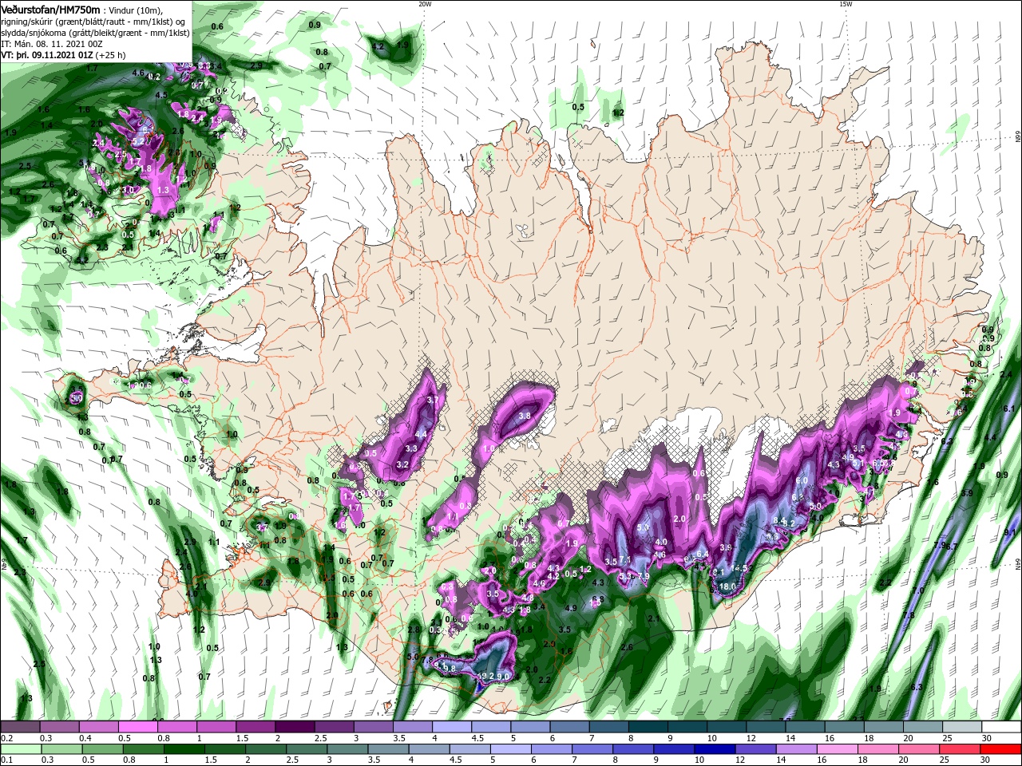The width and height of the screenshot is (1022, 766).
Task: Click the 3.8 value in central snow patch
Action: [x=525, y=416]
